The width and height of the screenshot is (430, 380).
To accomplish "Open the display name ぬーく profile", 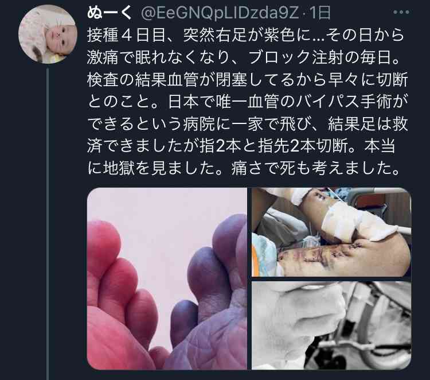I will [110, 13].
